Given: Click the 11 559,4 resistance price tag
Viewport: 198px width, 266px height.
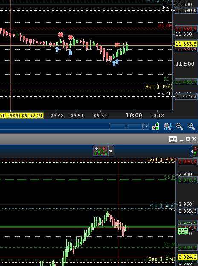Looking at the screenshot, I should pos(186,29).
